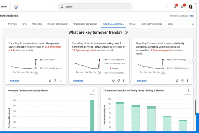Switch to the VIBE Index tab
Image resolution: width=199 pixels, height=133 pixels.
pos(37,24)
